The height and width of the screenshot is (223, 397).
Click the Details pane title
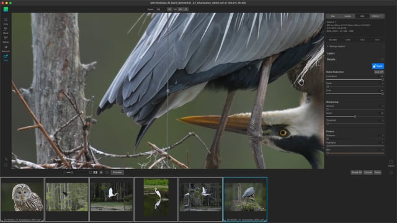pos(331,59)
